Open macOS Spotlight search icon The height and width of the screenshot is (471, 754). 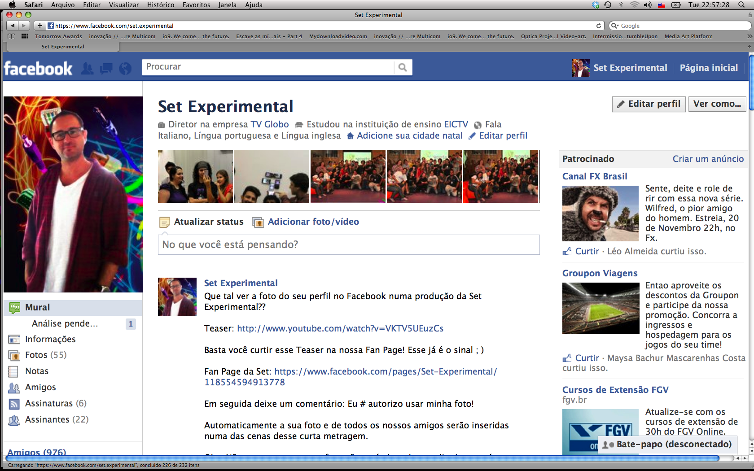(x=741, y=5)
